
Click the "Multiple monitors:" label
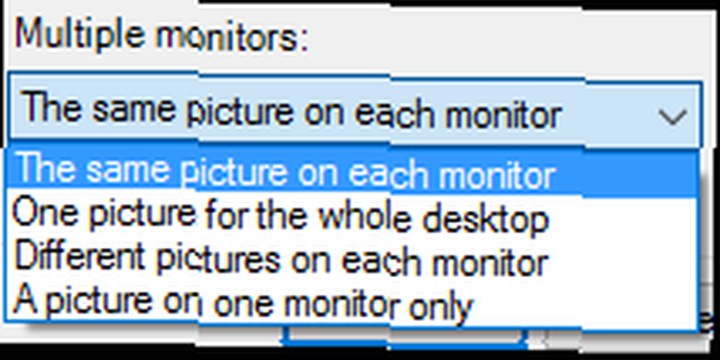(161, 35)
